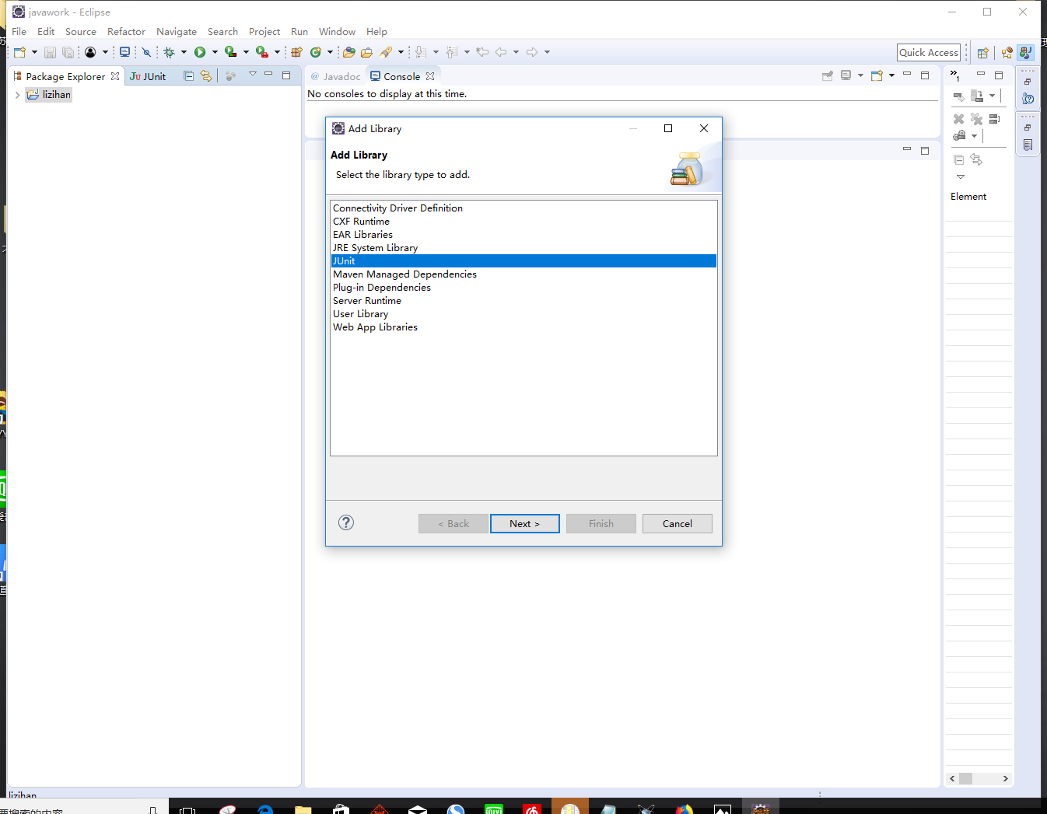Click the Quick Access field
The image size is (1047, 814).
point(929,52)
